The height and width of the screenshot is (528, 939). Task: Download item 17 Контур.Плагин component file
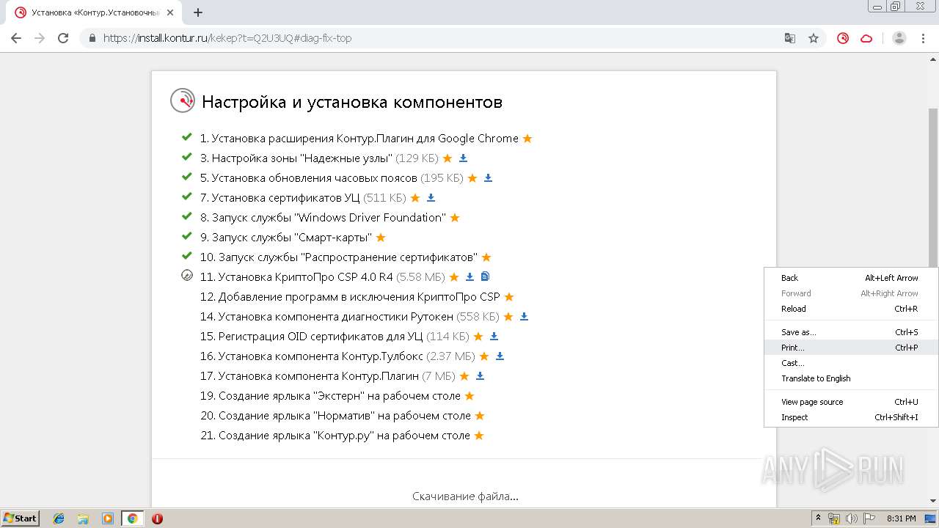tap(480, 376)
